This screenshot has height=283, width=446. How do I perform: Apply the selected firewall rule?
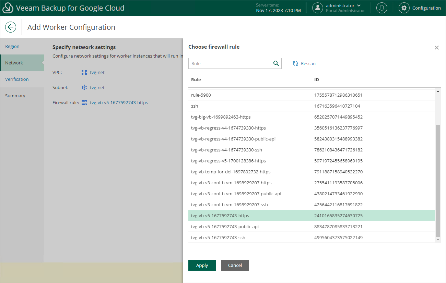click(202, 265)
